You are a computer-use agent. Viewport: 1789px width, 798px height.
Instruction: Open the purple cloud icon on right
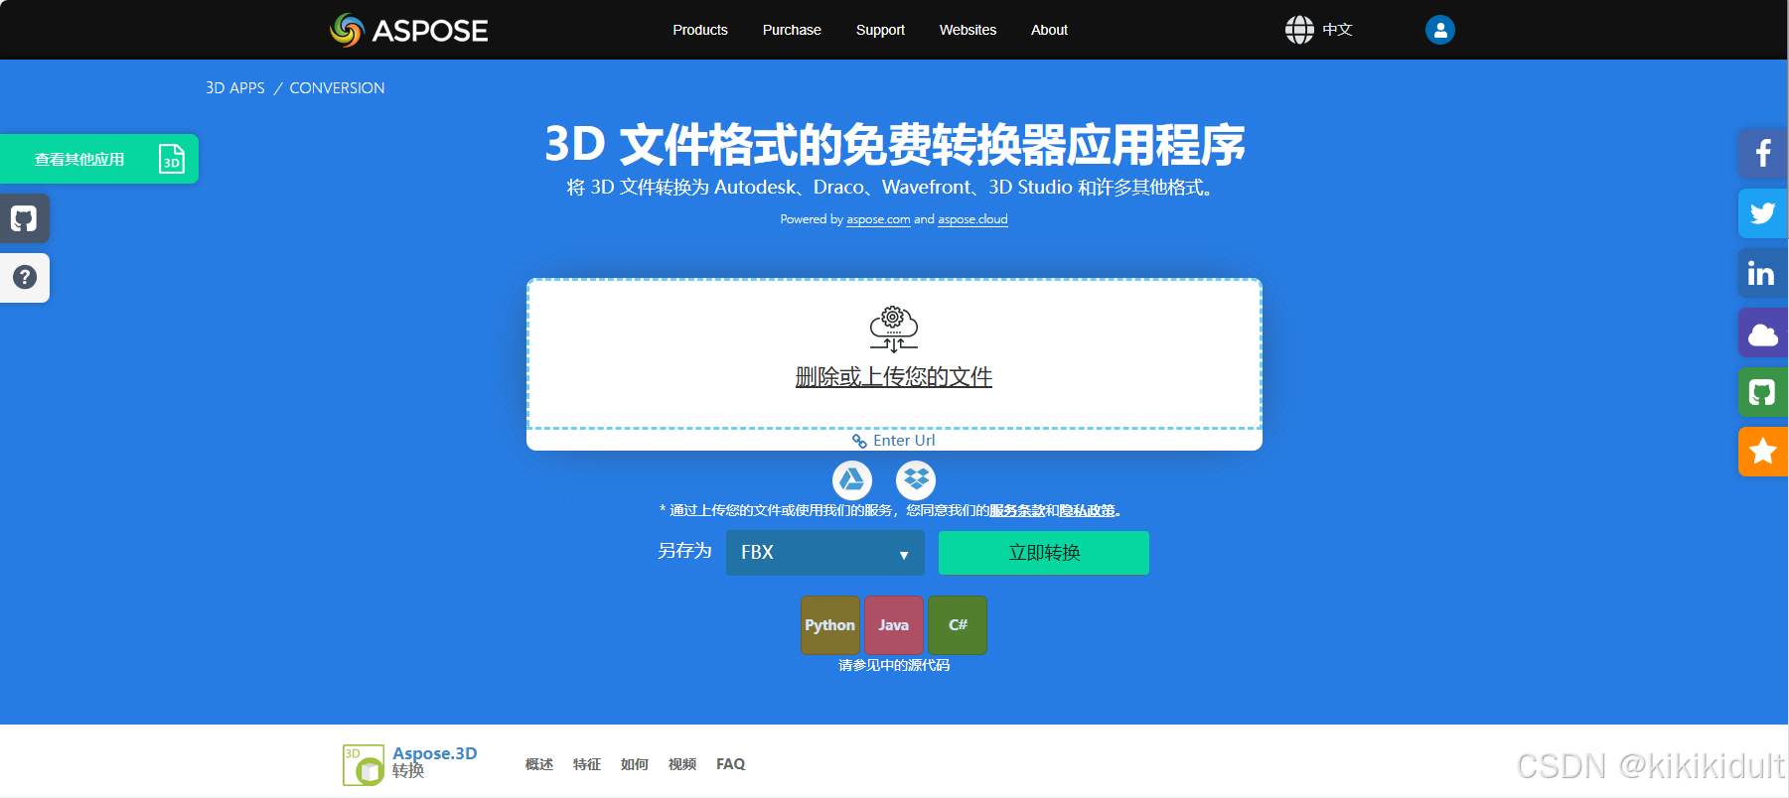point(1763,332)
